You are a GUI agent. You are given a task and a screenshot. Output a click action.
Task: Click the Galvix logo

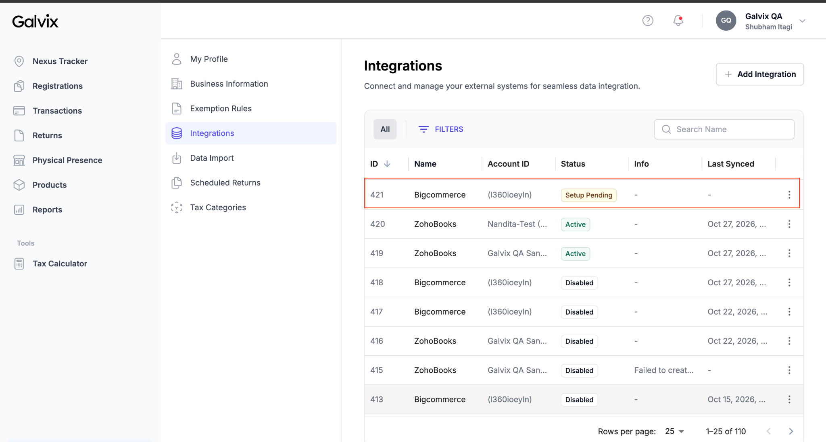point(35,21)
